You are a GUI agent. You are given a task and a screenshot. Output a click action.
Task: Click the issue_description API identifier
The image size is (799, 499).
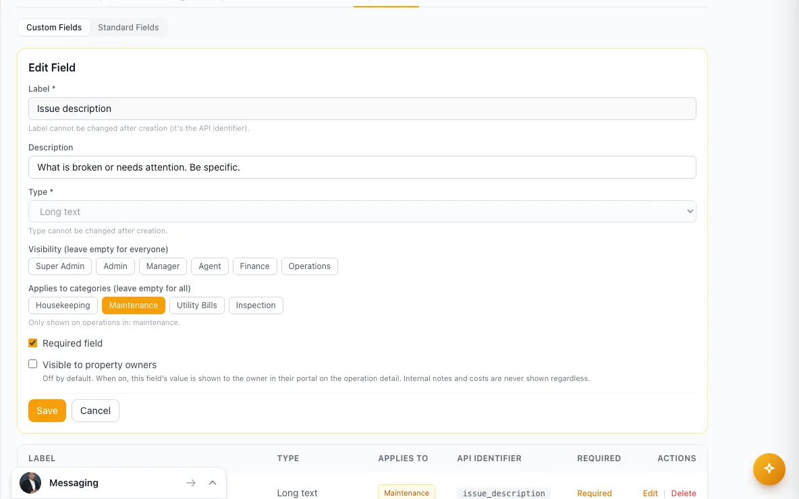point(503,493)
